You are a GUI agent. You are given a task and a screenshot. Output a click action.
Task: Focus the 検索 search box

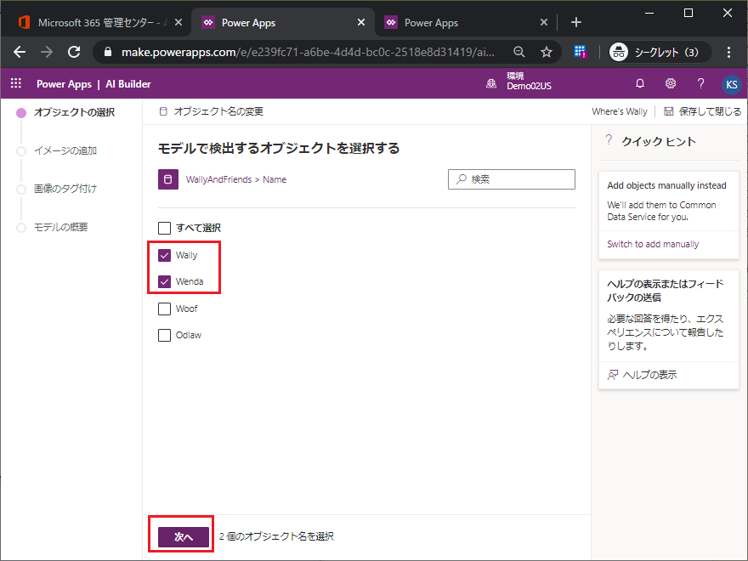click(x=512, y=179)
